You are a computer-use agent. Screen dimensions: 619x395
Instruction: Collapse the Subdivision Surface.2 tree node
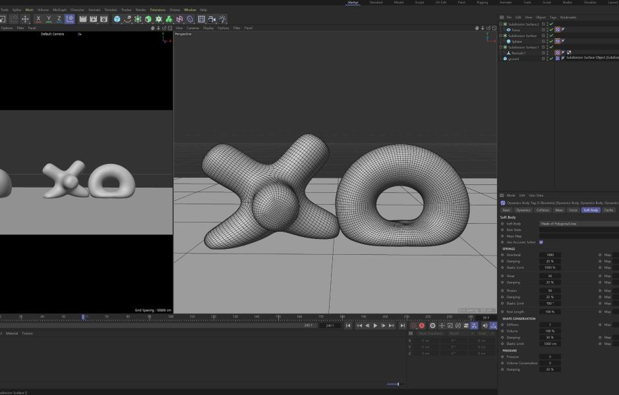click(x=502, y=24)
